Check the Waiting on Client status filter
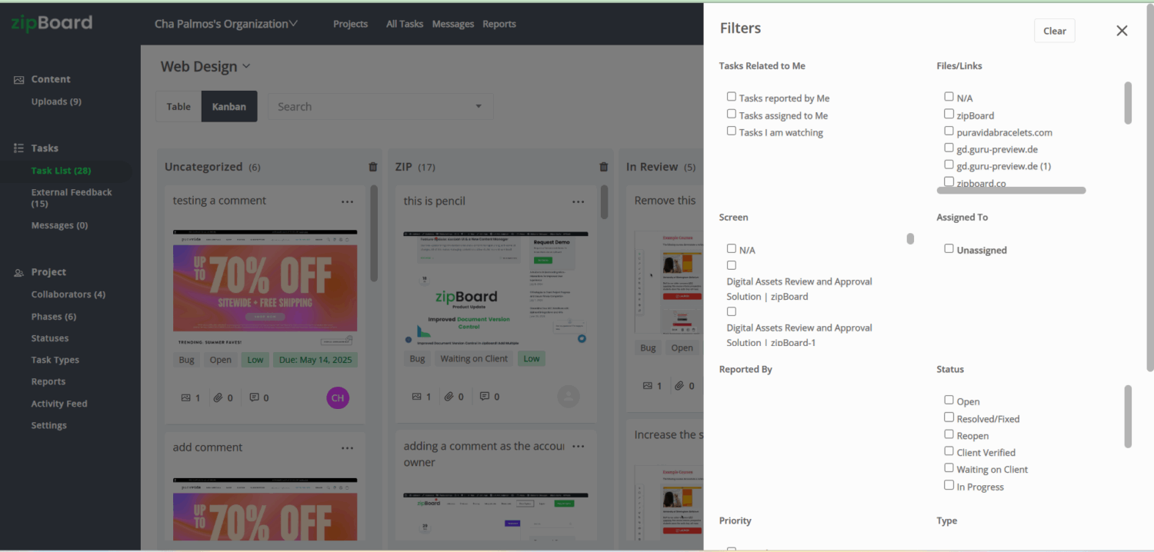The height and width of the screenshot is (552, 1154). pyautogui.click(x=949, y=467)
